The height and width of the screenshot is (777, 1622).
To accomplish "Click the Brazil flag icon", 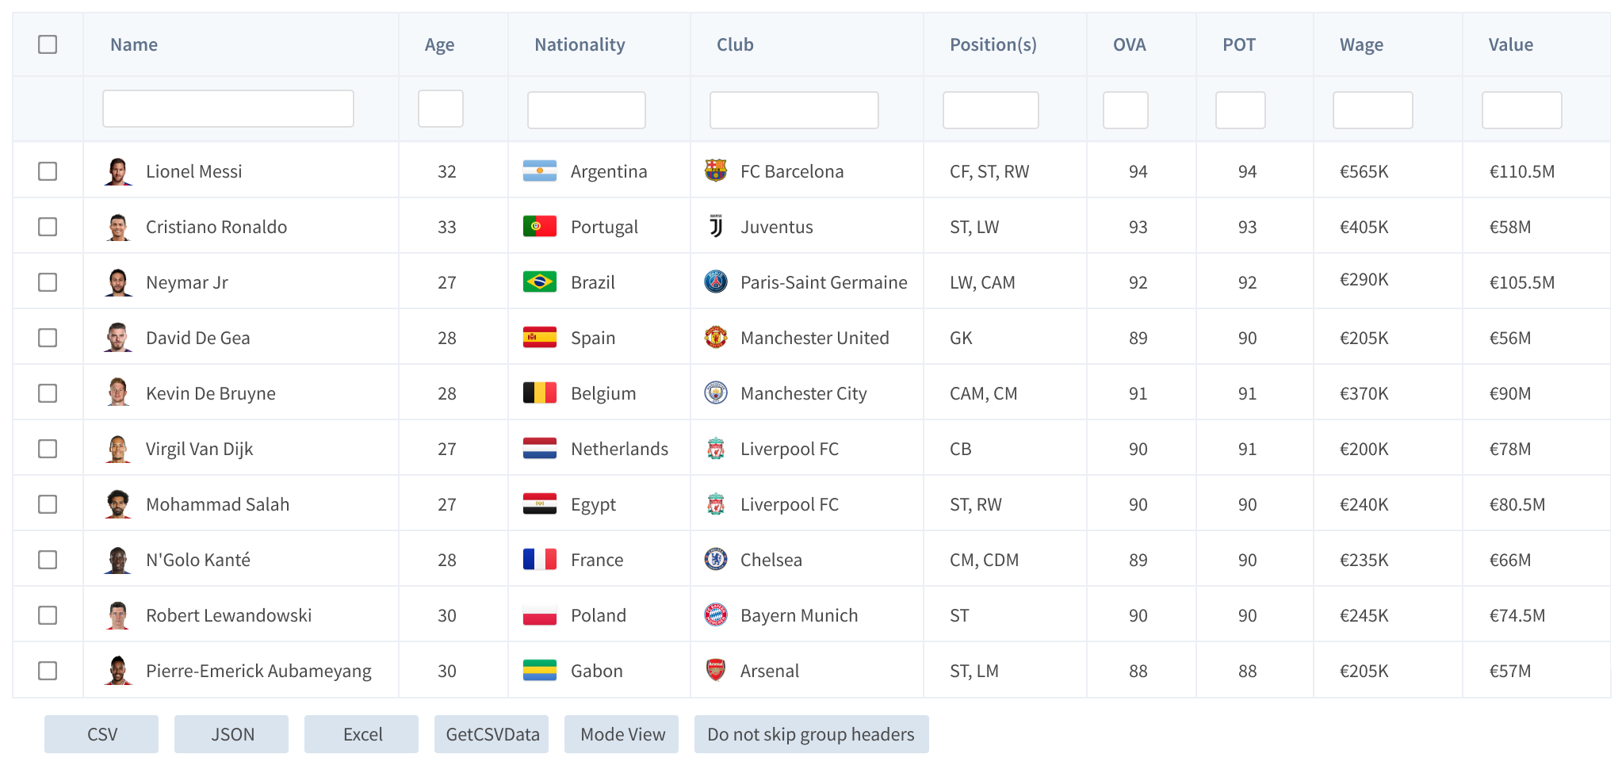I will [539, 281].
